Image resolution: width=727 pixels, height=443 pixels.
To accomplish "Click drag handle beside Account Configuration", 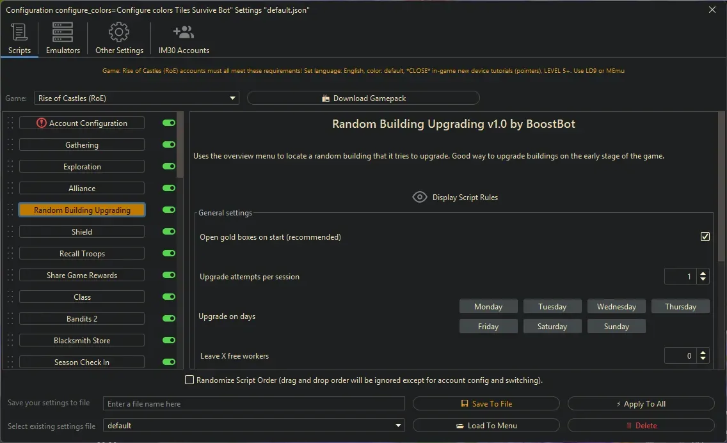I will coord(10,123).
